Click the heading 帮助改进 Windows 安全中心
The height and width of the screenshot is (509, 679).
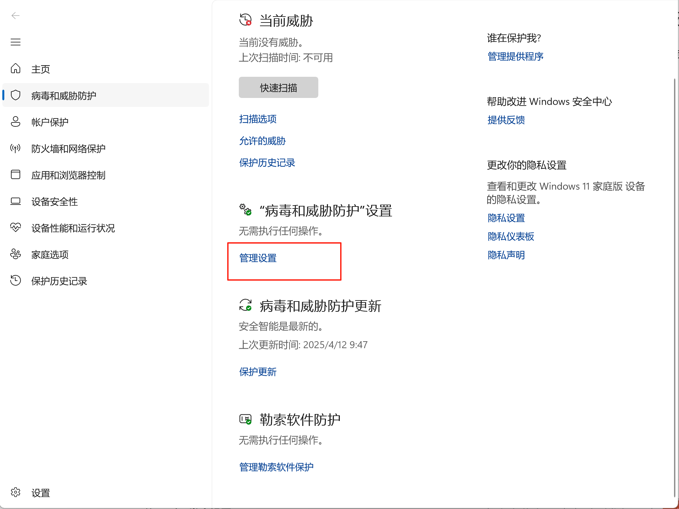549,101
